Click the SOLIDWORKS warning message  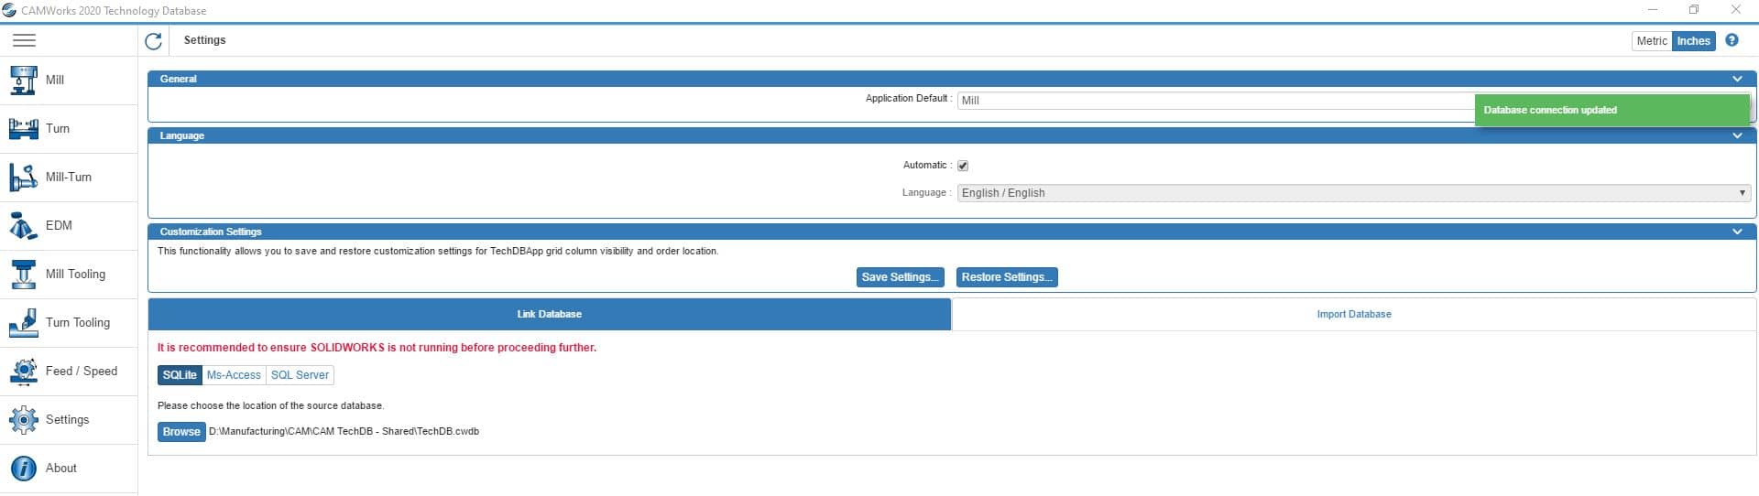click(x=377, y=348)
